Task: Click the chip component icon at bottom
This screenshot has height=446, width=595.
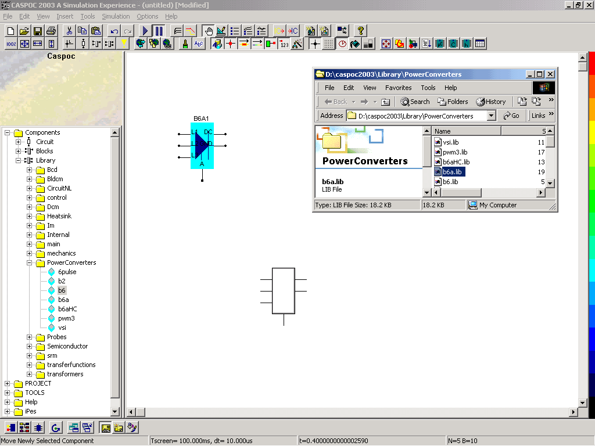Action: [38, 428]
